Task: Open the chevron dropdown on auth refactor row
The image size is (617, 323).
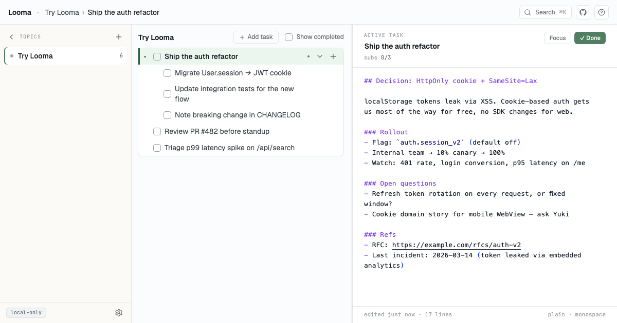Action: (x=320, y=56)
